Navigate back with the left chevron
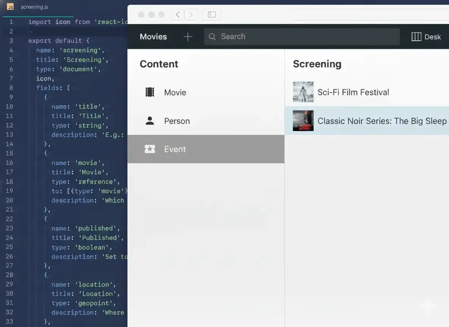 tap(177, 14)
